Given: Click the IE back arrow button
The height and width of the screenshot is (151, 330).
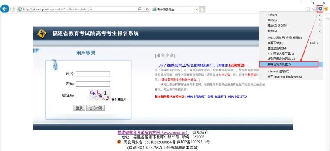Looking at the screenshot, I should (5, 9).
